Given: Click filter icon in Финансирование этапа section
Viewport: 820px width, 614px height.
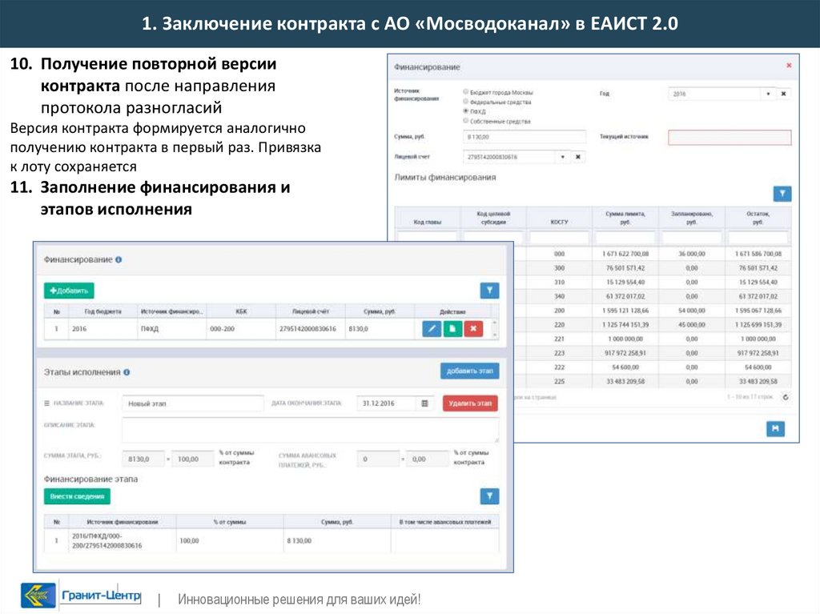Looking at the screenshot, I should point(488,496).
